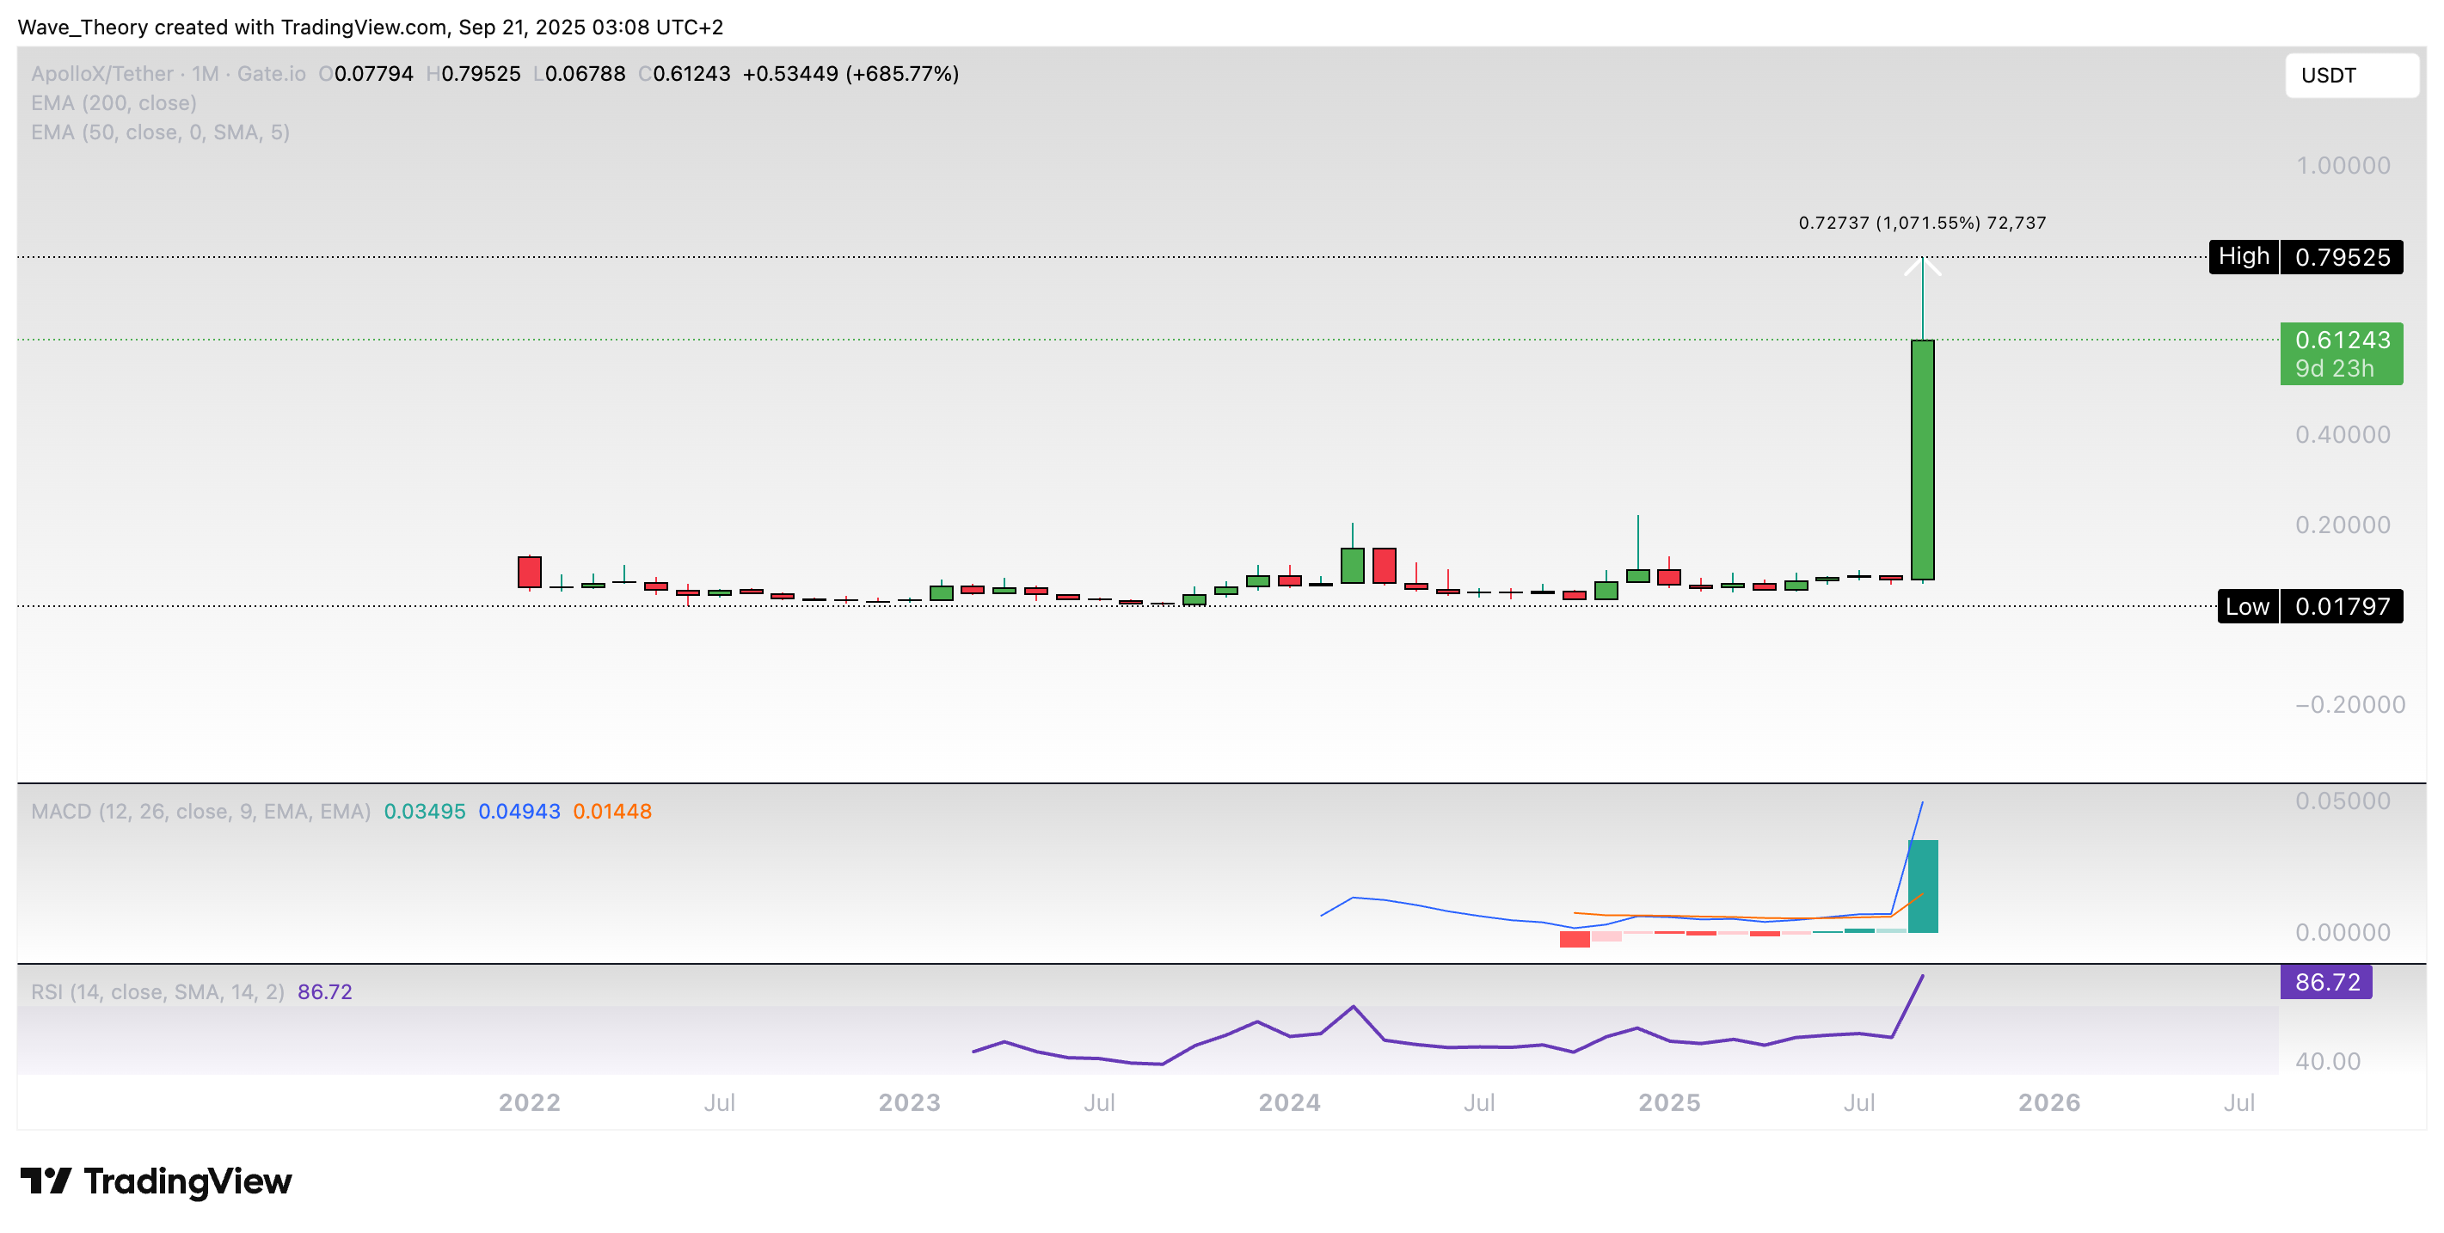Click the ApolloX/Tether symbol title
This screenshot has height=1233, width=2444.
102,73
